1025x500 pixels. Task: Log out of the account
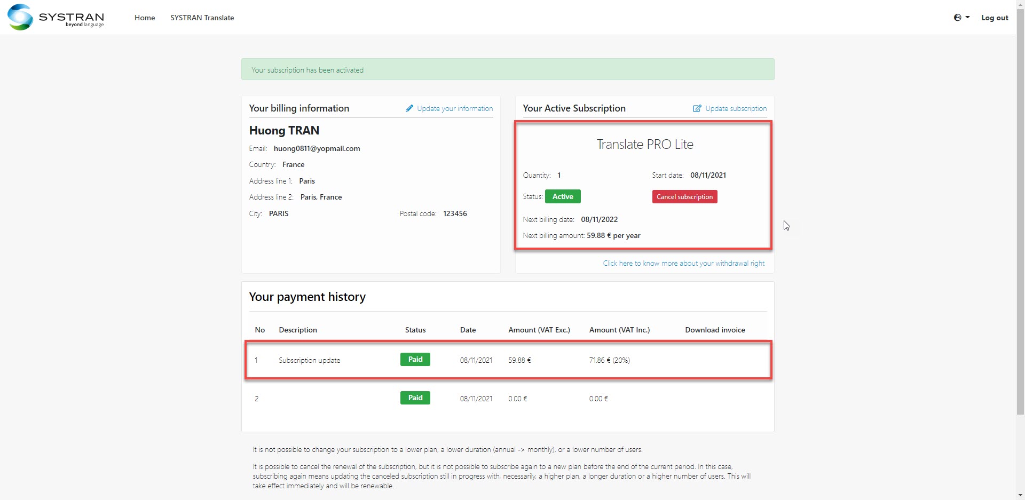tap(995, 18)
